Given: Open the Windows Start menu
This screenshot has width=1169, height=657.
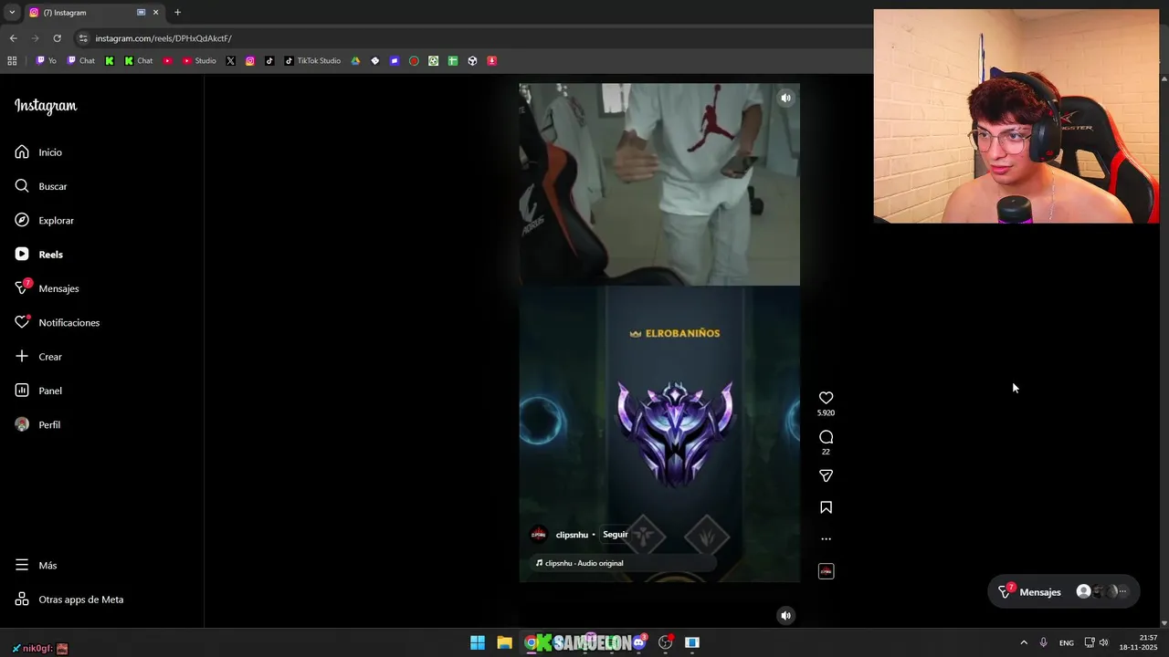Looking at the screenshot, I should [478, 642].
